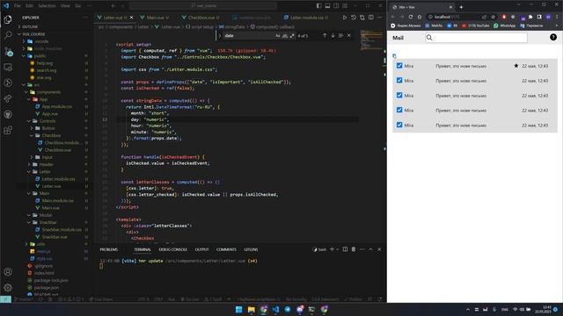Image resolution: width=563 pixels, height=316 pixels.
Task: Open the Accounts icon in activity bar
Action: (8, 272)
